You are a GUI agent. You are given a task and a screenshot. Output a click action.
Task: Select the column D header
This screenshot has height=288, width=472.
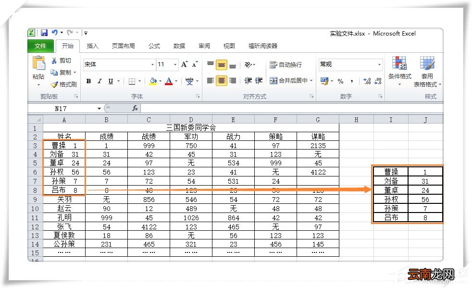coord(191,120)
